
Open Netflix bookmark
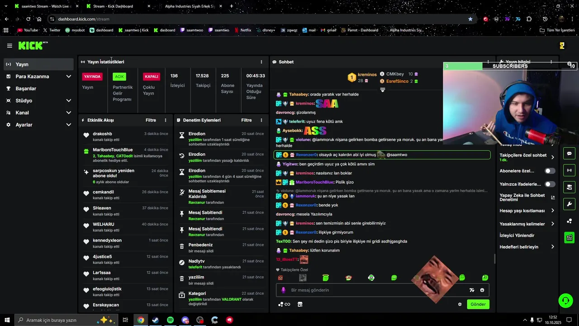coord(243,30)
